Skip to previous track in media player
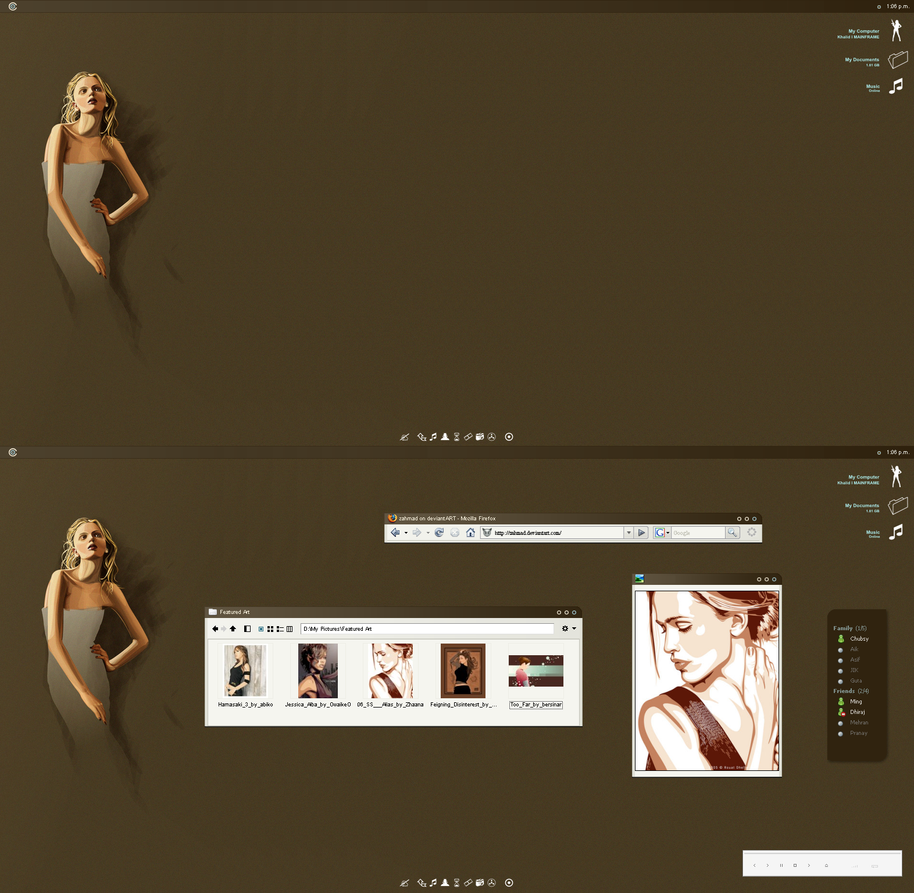 point(755,865)
